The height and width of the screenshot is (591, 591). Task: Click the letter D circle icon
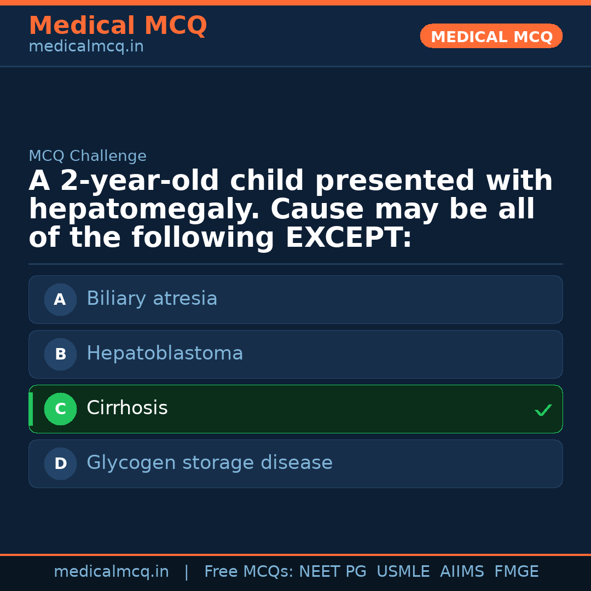coord(60,463)
